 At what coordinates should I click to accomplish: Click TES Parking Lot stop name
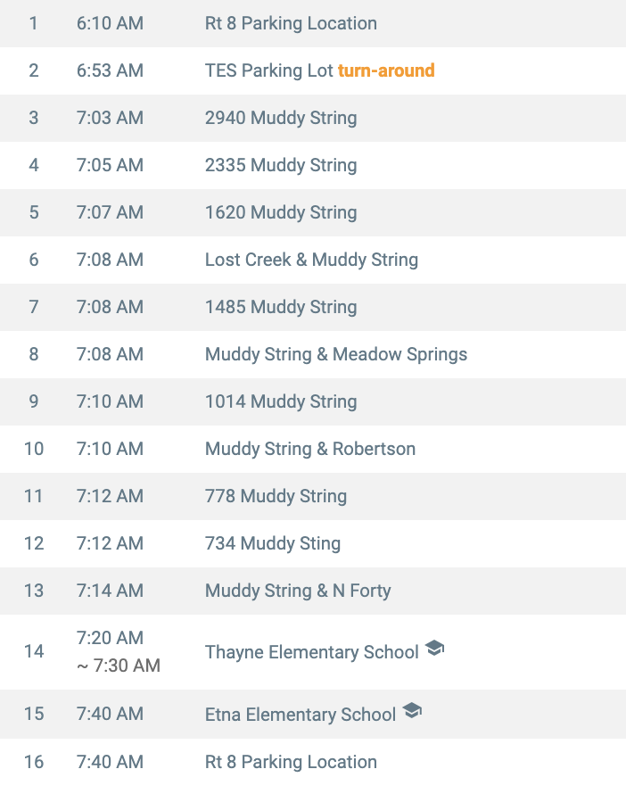click(x=268, y=70)
